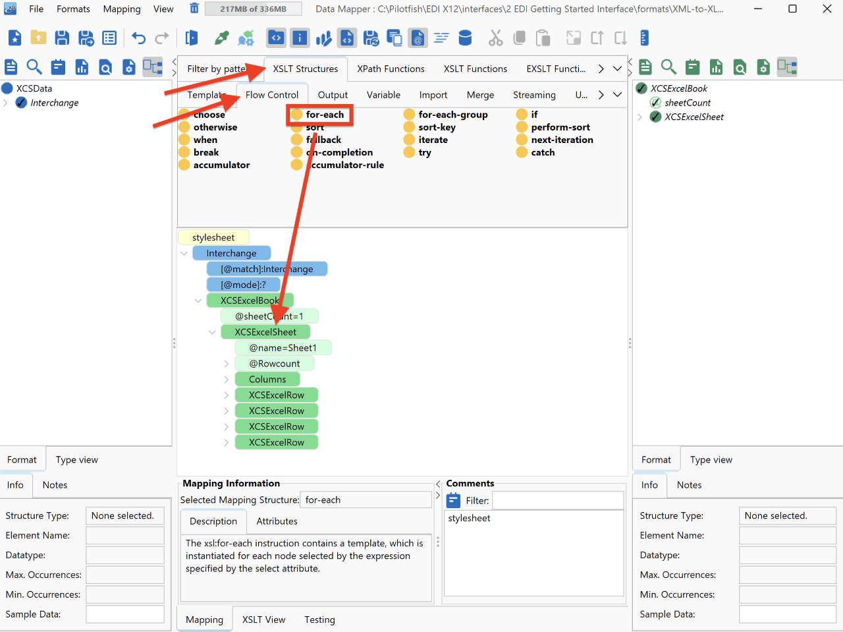The height and width of the screenshot is (632, 843).
Task: Click the database cylinder icon
Action: 465,38
